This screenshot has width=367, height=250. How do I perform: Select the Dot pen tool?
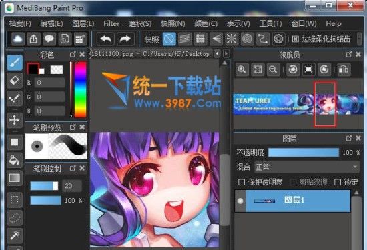15,98
